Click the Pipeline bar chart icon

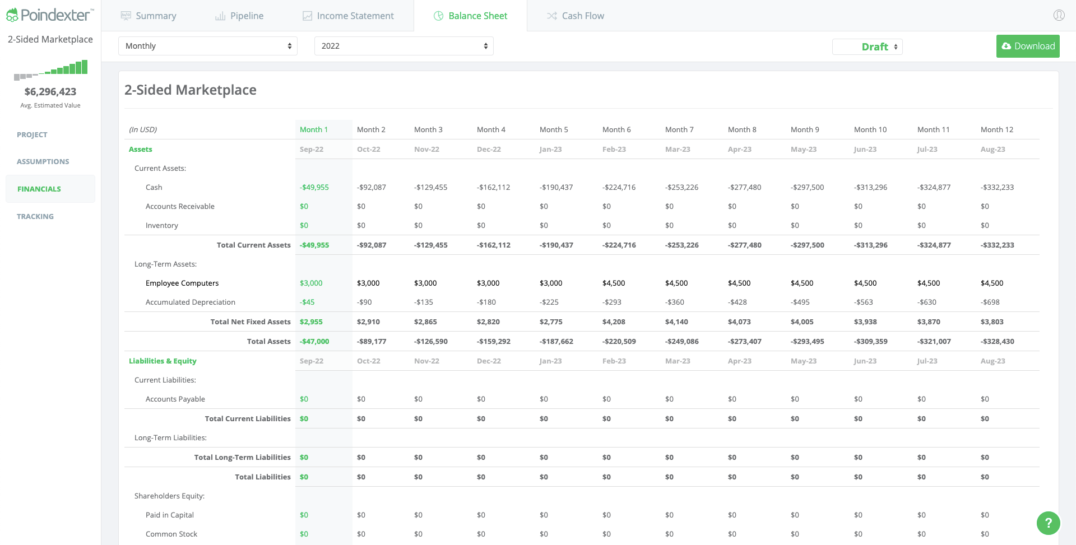pyautogui.click(x=220, y=16)
